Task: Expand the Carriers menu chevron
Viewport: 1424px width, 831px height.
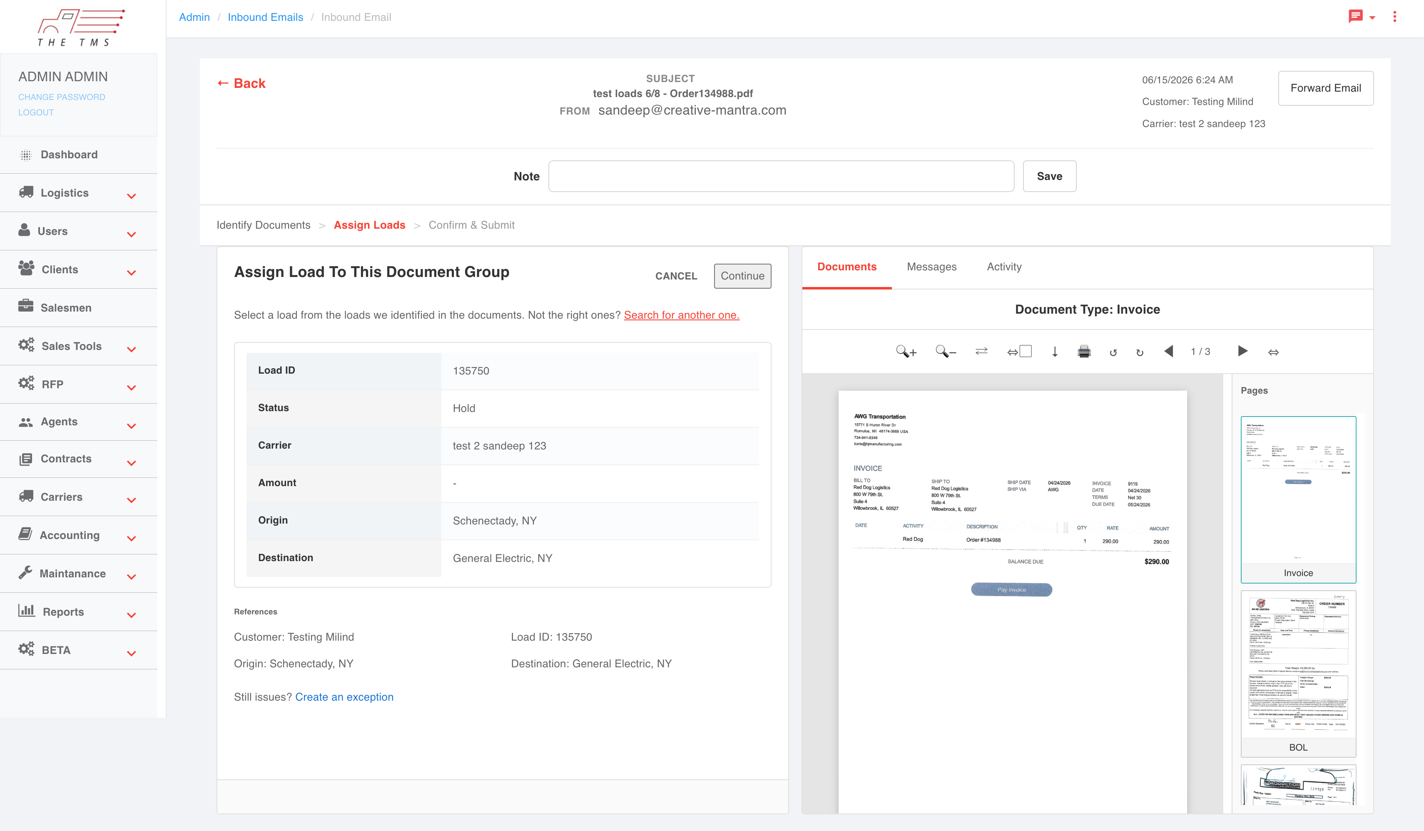Action: (x=132, y=500)
